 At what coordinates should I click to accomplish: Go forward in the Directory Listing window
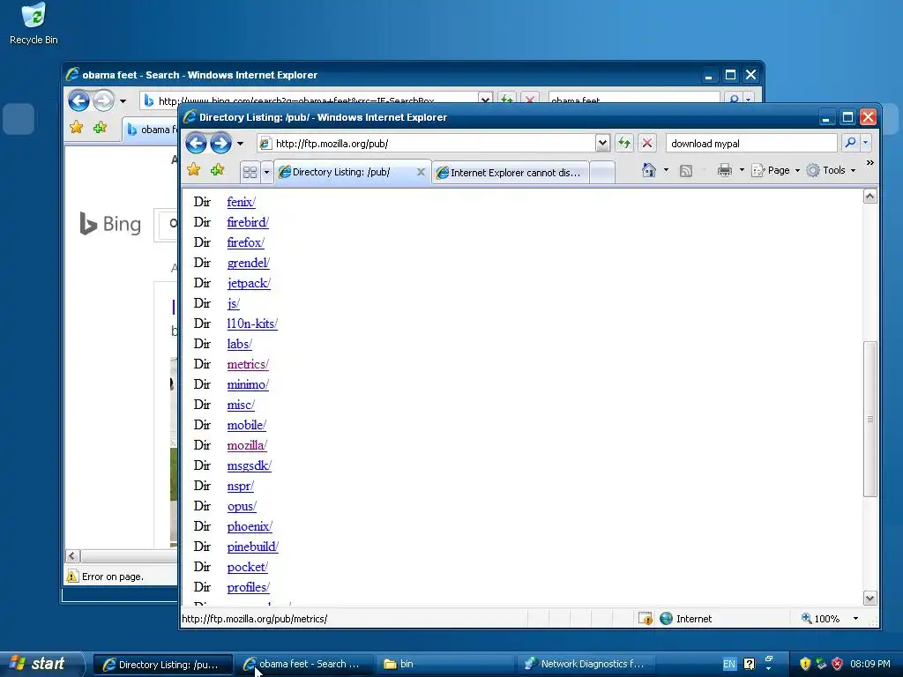(x=221, y=144)
